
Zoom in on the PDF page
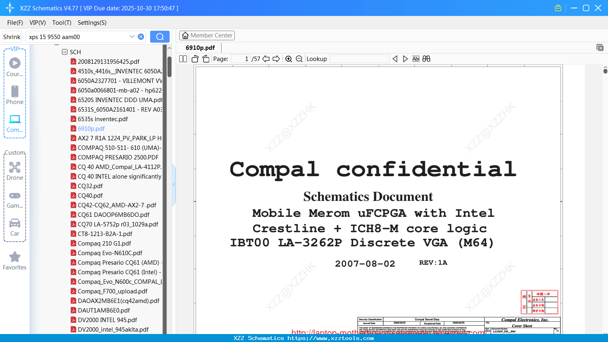289,59
